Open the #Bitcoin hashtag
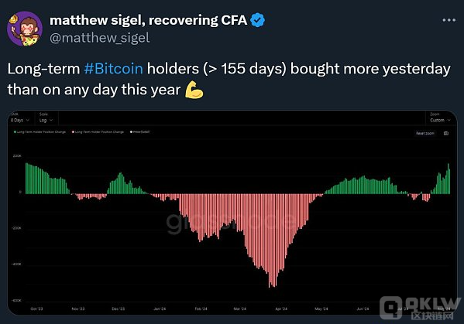Viewport: 464px width, 324px height. point(113,69)
